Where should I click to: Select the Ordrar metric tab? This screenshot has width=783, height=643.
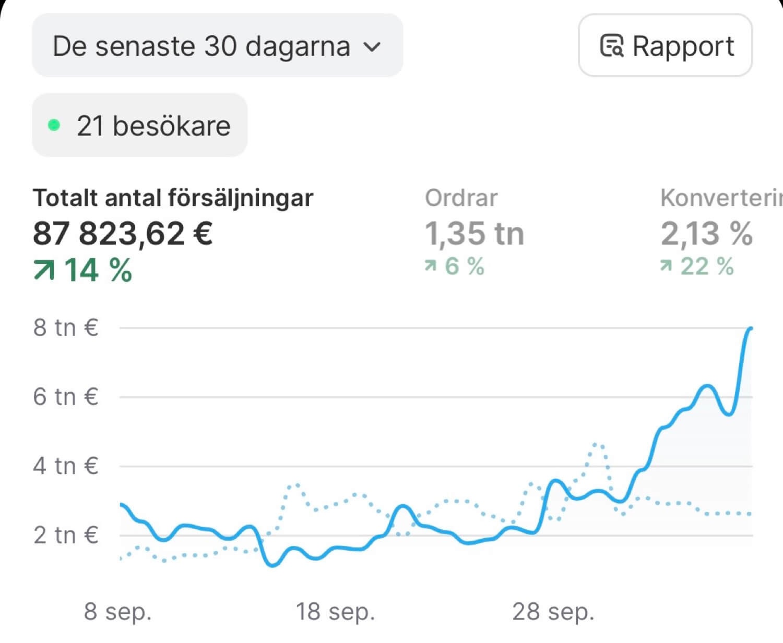[461, 198]
